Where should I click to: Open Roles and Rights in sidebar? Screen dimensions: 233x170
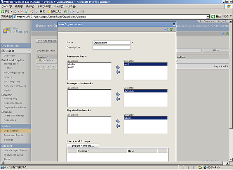click(x=14, y=135)
